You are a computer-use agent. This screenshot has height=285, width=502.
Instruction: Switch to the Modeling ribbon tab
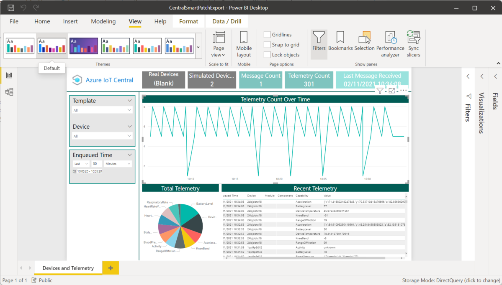[103, 21]
